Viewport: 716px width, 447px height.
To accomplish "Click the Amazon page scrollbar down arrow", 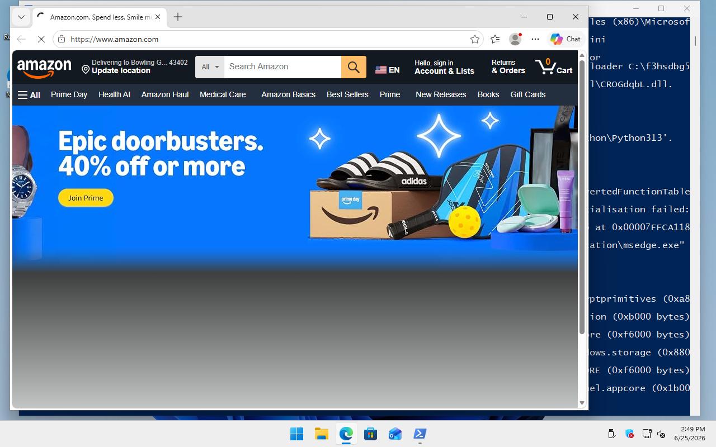I will (x=582, y=403).
